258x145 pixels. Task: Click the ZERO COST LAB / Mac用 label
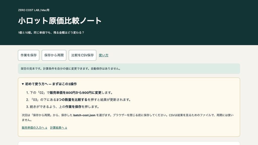pos(34,10)
